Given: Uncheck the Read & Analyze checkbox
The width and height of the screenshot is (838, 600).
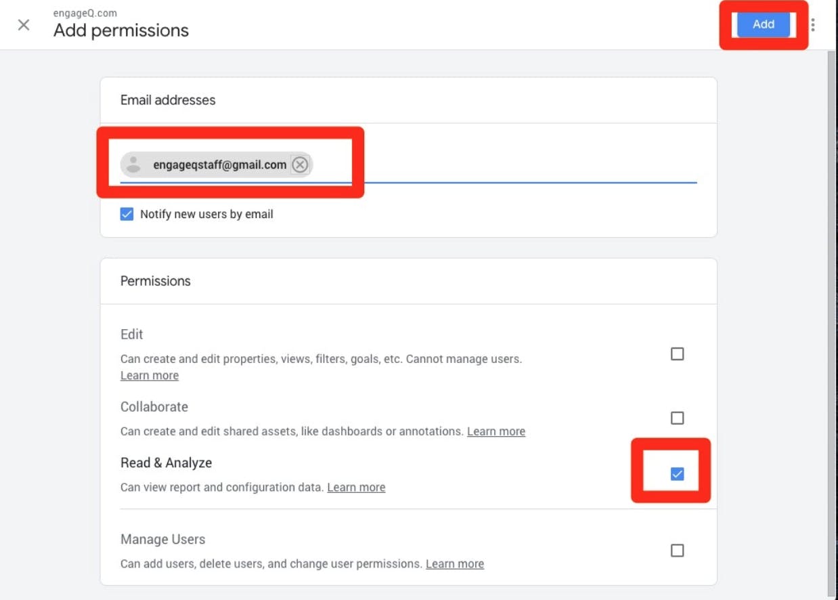Looking at the screenshot, I should [677, 474].
